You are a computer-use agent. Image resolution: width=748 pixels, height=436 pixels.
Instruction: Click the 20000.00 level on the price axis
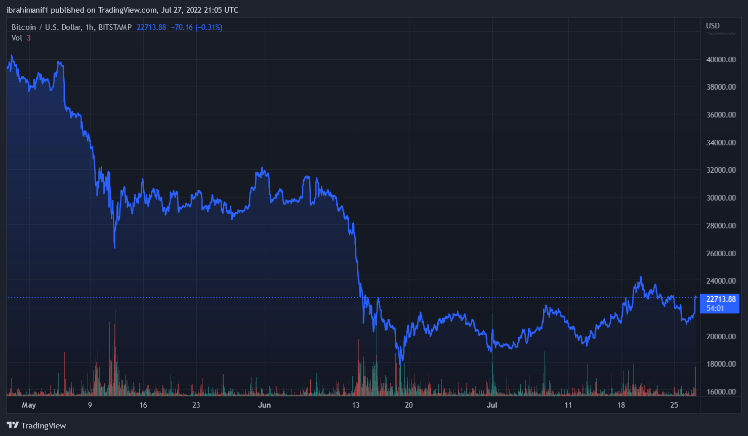click(721, 337)
